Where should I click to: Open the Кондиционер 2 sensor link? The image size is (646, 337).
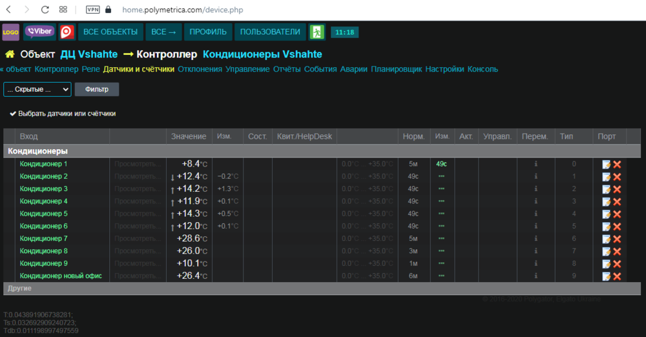click(44, 176)
